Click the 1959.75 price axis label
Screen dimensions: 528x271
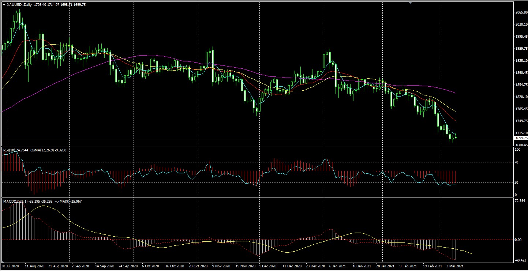pyautogui.click(x=521, y=49)
